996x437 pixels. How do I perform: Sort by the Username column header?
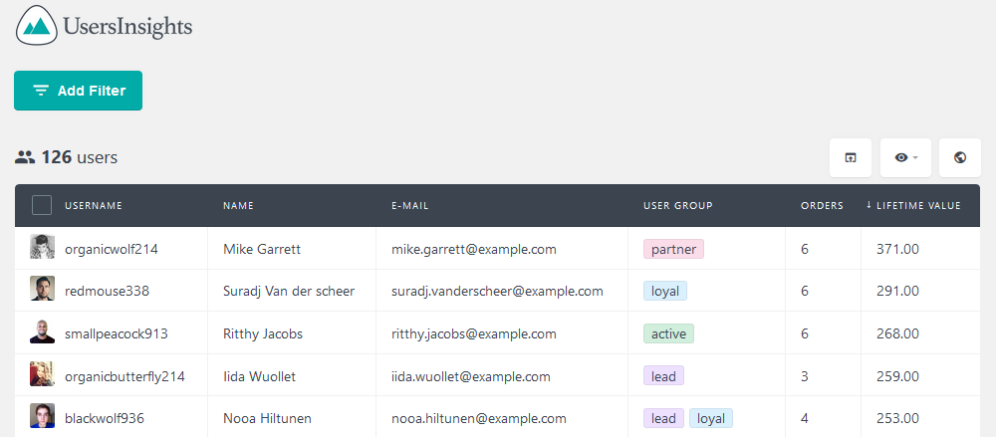coord(94,206)
